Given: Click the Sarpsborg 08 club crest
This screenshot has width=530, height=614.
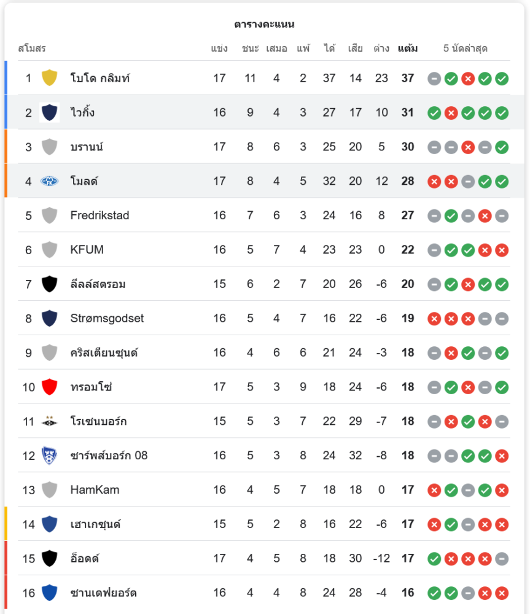Looking at the screenshot, I should point(49,456).
